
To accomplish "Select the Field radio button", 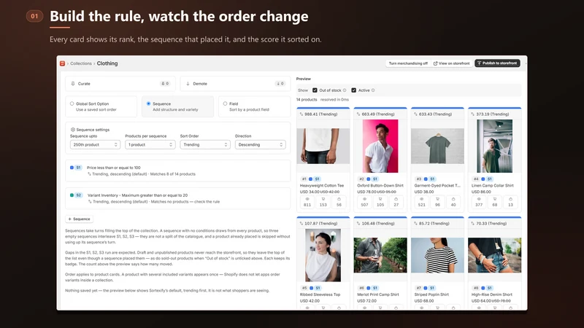I will click(x=225, y=104).
